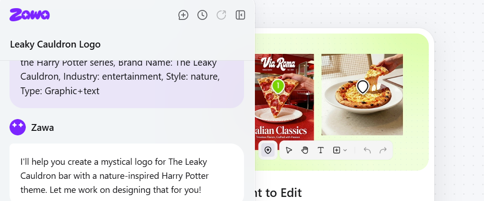Click the share arrow icon in the header
The height and width of the screenshot is (201, 484).
pos(221,15)
